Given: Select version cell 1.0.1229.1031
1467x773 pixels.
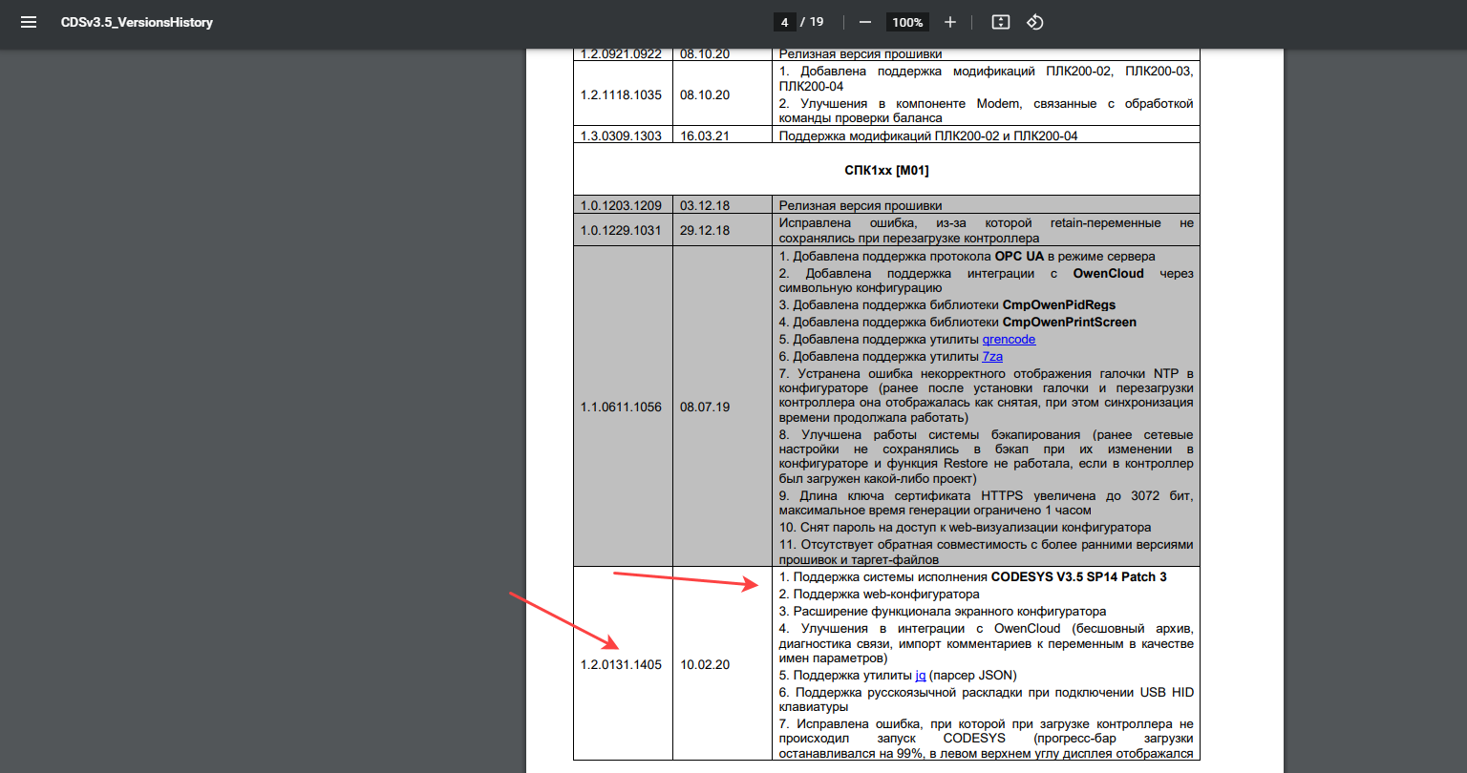Looking at the screenshot, I should coord(621,230).
